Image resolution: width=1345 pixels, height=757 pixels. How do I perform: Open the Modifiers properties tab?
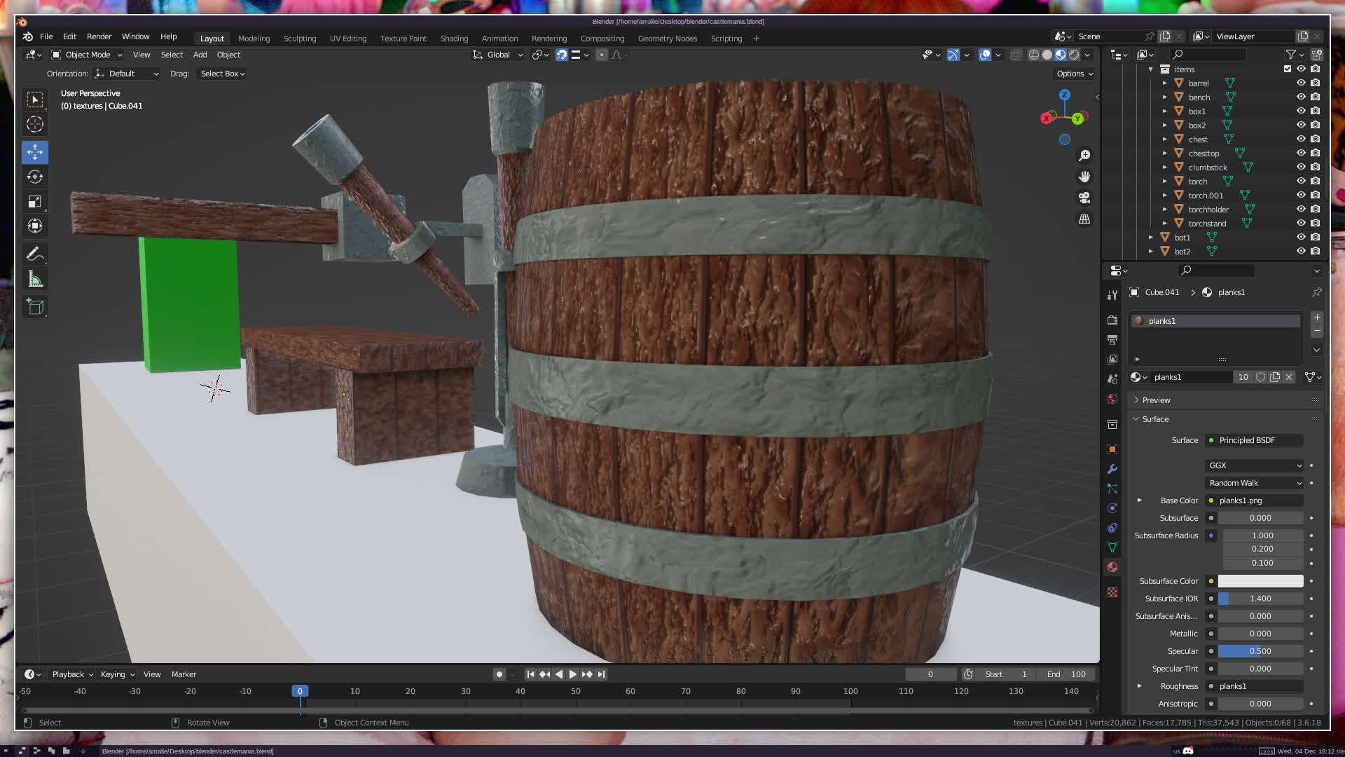(x=1112, y=469)
